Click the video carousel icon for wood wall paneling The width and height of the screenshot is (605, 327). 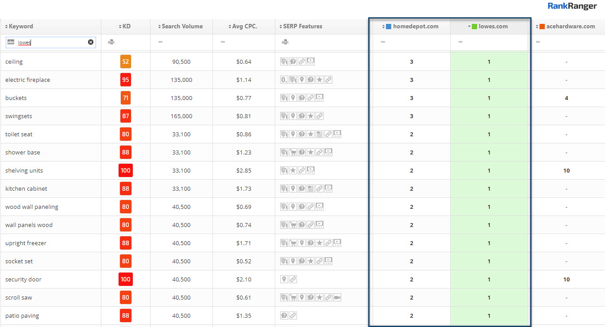320,207
